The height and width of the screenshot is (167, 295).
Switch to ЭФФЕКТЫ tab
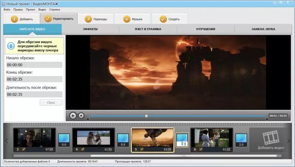[90, 29]
